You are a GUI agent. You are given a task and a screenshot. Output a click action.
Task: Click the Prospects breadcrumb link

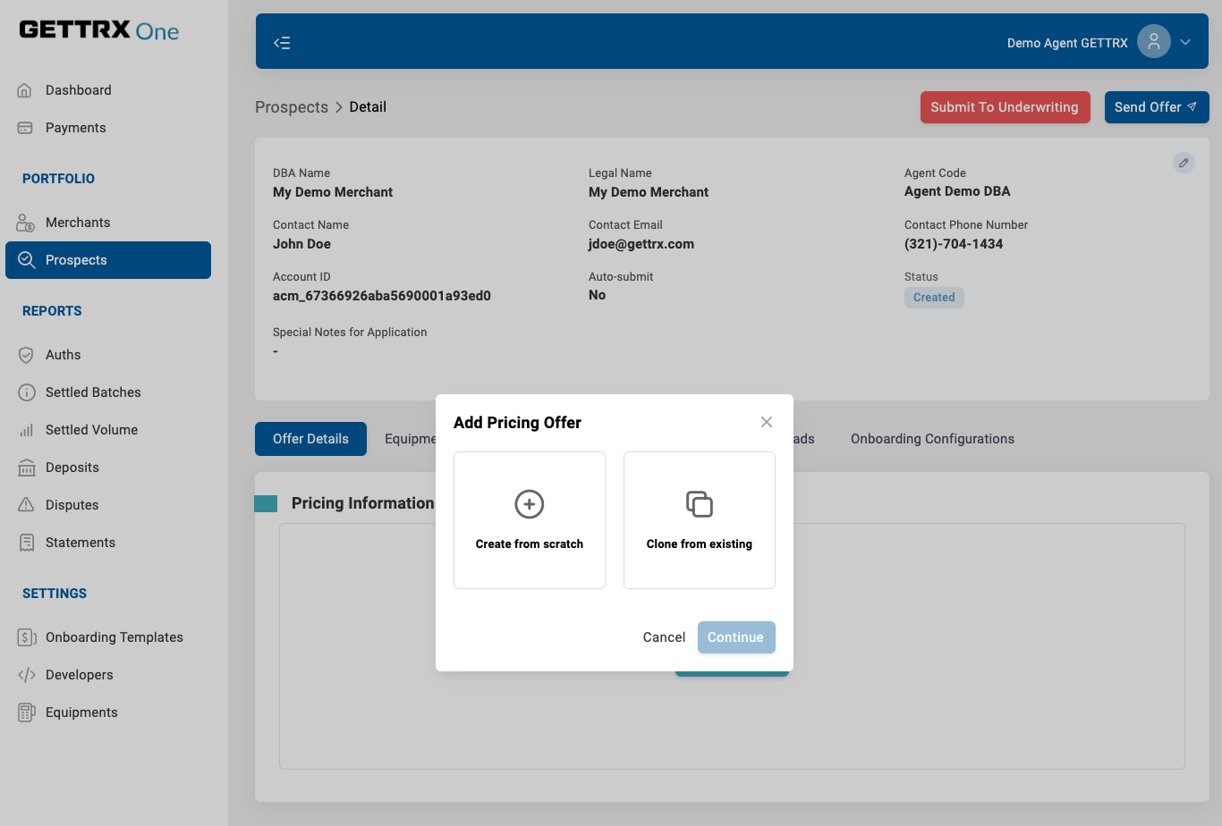[x=292, y=107]
